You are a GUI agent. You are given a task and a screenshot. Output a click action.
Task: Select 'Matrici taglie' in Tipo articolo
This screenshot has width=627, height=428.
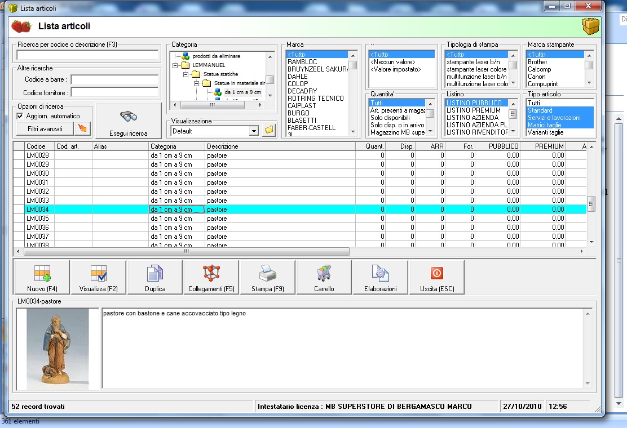point(560,125)
